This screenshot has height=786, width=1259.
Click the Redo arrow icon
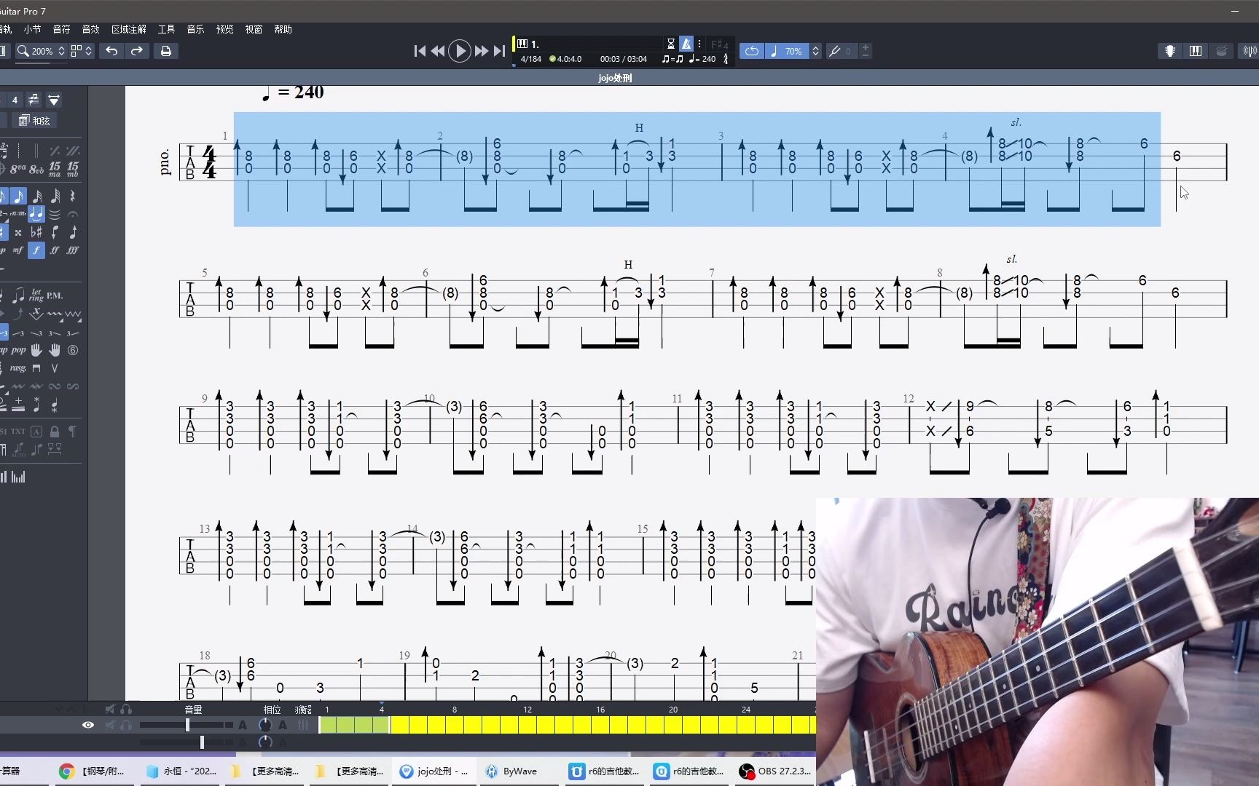pyautogui.click(x=137, y=51)
